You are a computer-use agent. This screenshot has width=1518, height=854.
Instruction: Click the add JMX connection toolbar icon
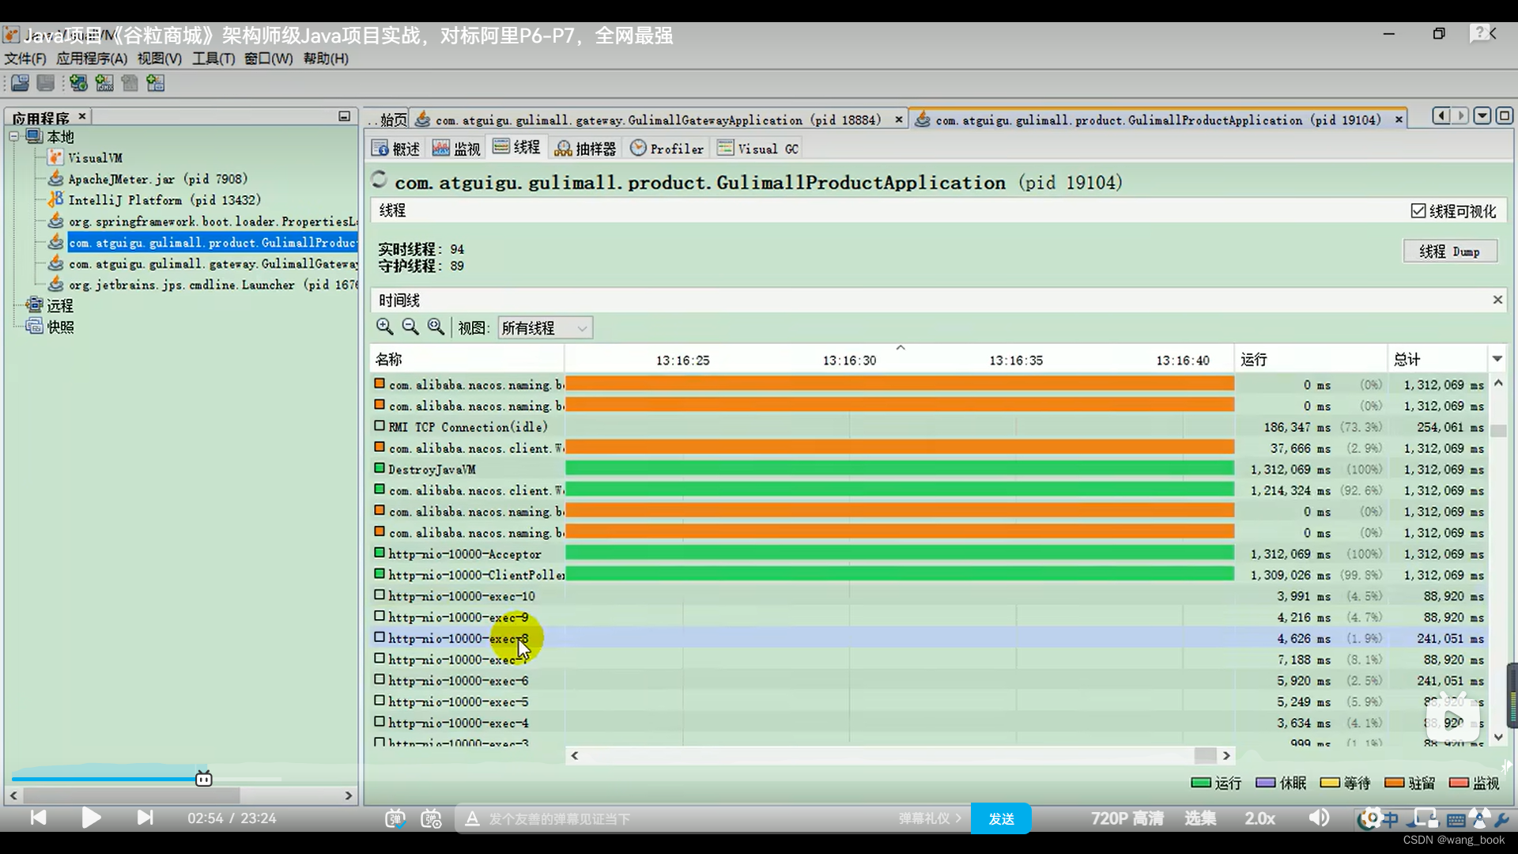pos(104,83)
